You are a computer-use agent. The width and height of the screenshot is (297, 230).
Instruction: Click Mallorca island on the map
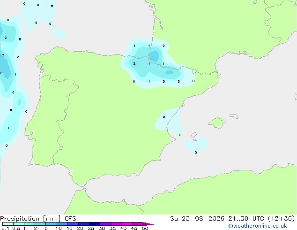pyautogui.click(x=217, y=123)
